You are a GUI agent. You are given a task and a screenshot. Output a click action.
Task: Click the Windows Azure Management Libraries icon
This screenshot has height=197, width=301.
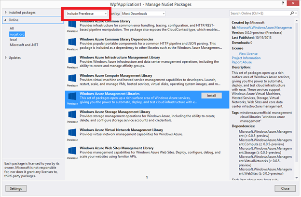[72, 96]
